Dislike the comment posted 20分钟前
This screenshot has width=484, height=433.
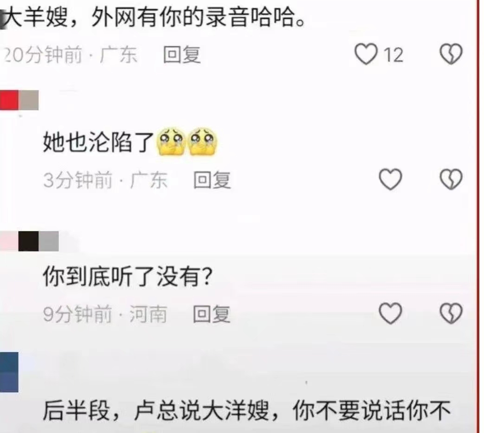(451, 54)
